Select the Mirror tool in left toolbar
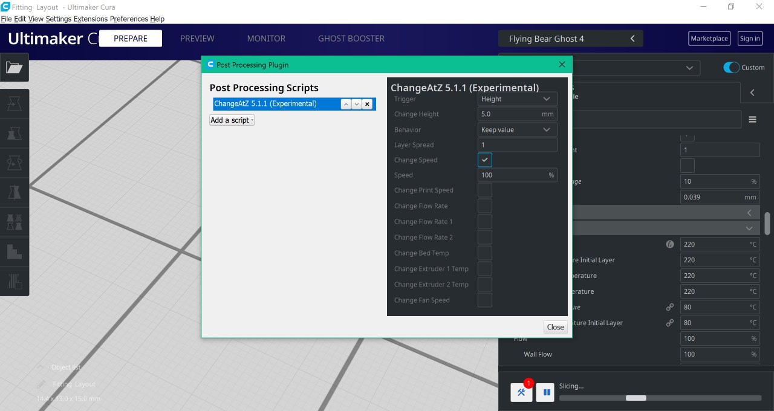This screenshot has width=774, height=411. coord(14,192)
